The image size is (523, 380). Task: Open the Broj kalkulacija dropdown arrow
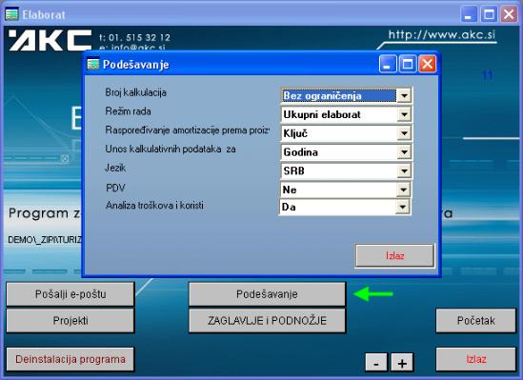(x=404, y=96)
